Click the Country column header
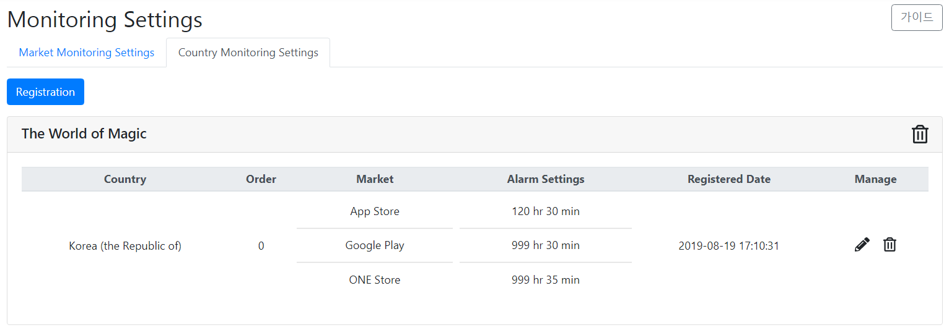 tap(125, 179)
